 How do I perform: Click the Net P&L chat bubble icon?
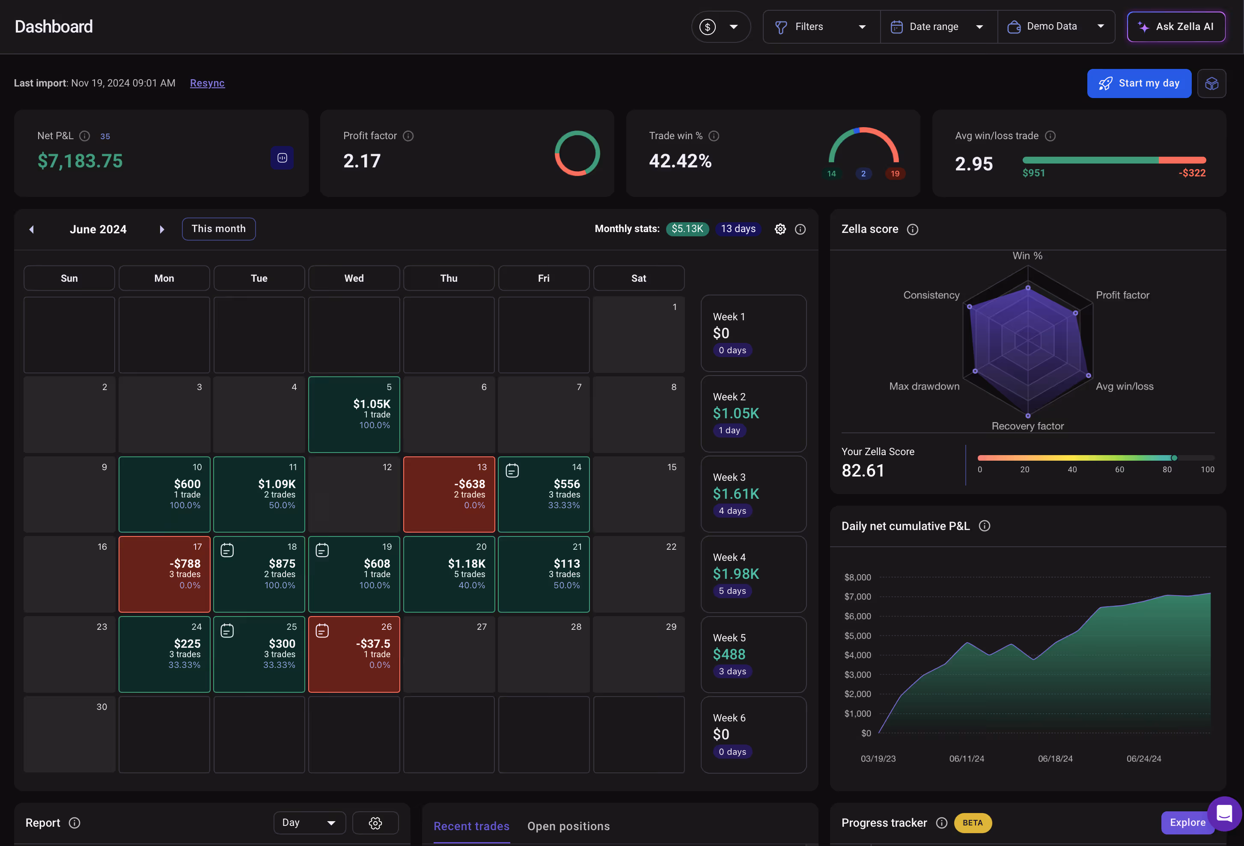point(282,158)
